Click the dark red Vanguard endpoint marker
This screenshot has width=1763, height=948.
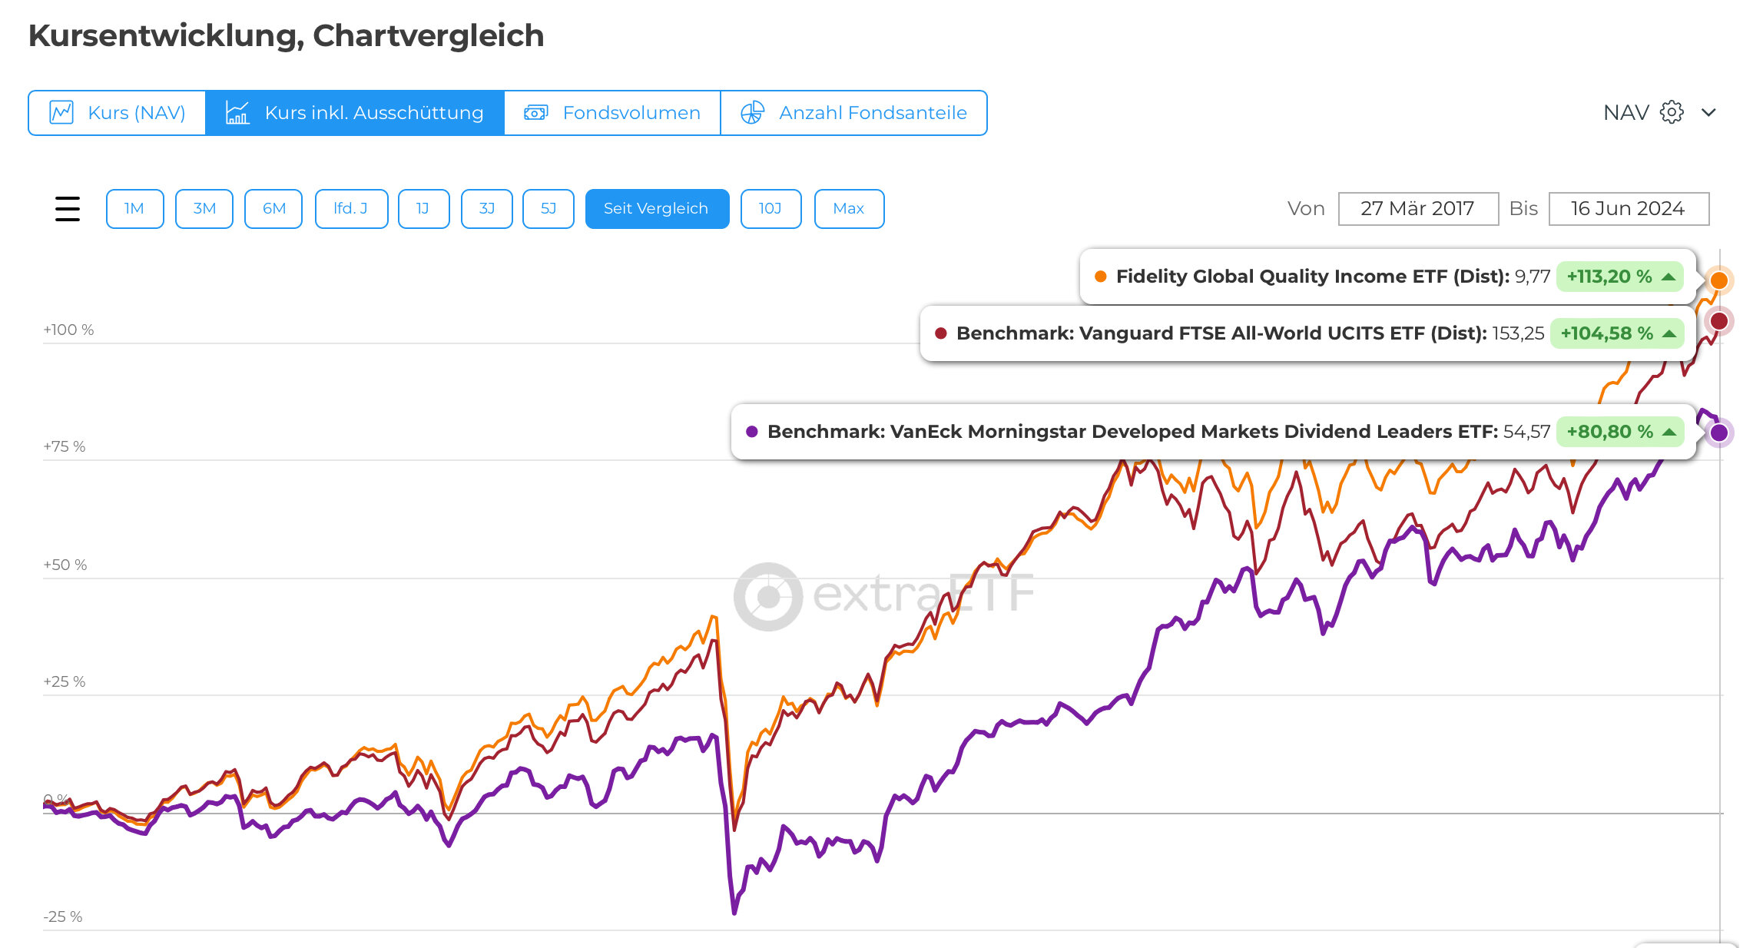[x=1718, y=321]
